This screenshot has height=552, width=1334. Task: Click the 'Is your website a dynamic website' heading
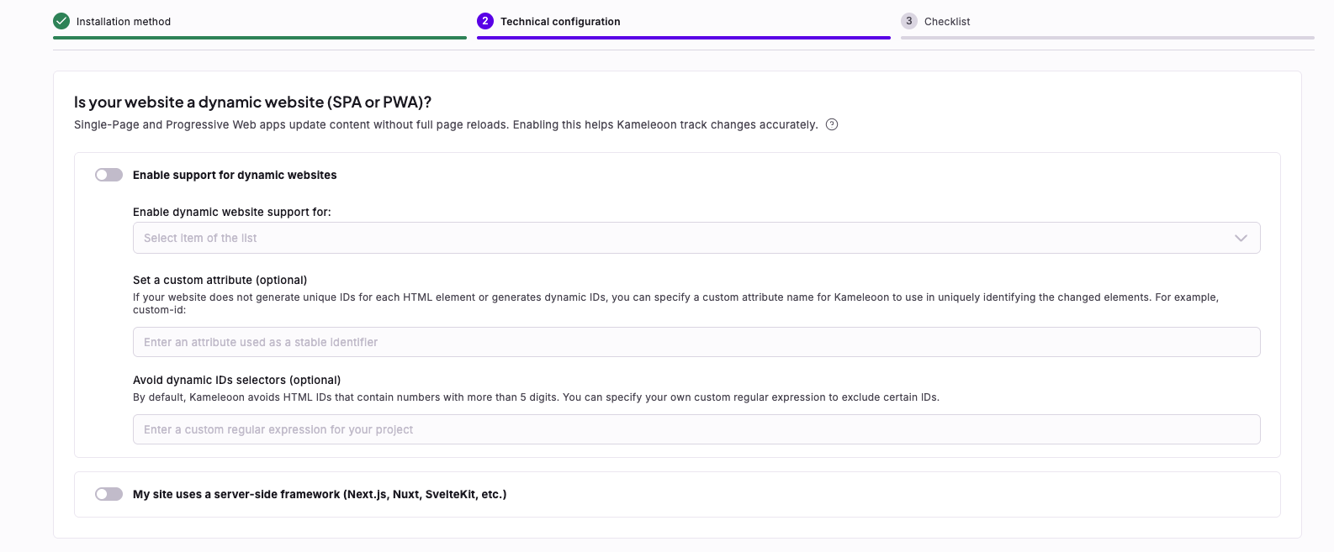[x=252, y=102]
